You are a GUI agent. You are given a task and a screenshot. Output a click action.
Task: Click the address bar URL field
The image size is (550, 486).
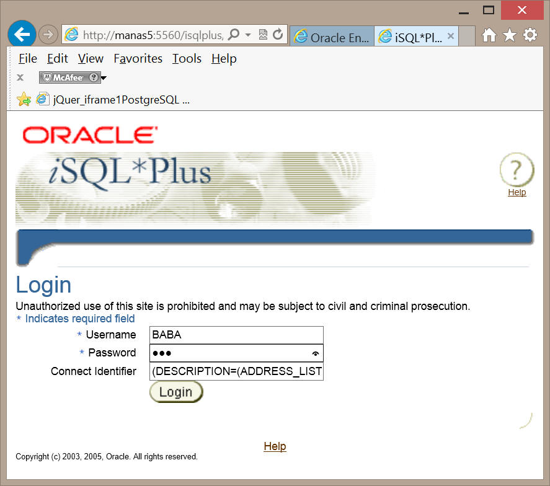click(x=153, y=35)
